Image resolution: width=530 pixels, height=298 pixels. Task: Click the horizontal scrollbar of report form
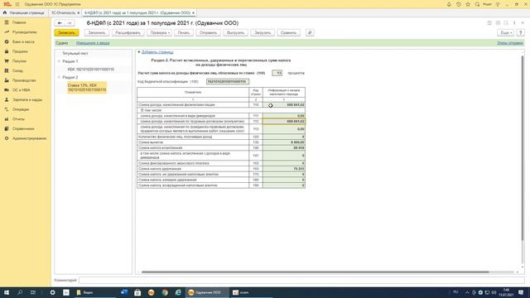(315, 272)
